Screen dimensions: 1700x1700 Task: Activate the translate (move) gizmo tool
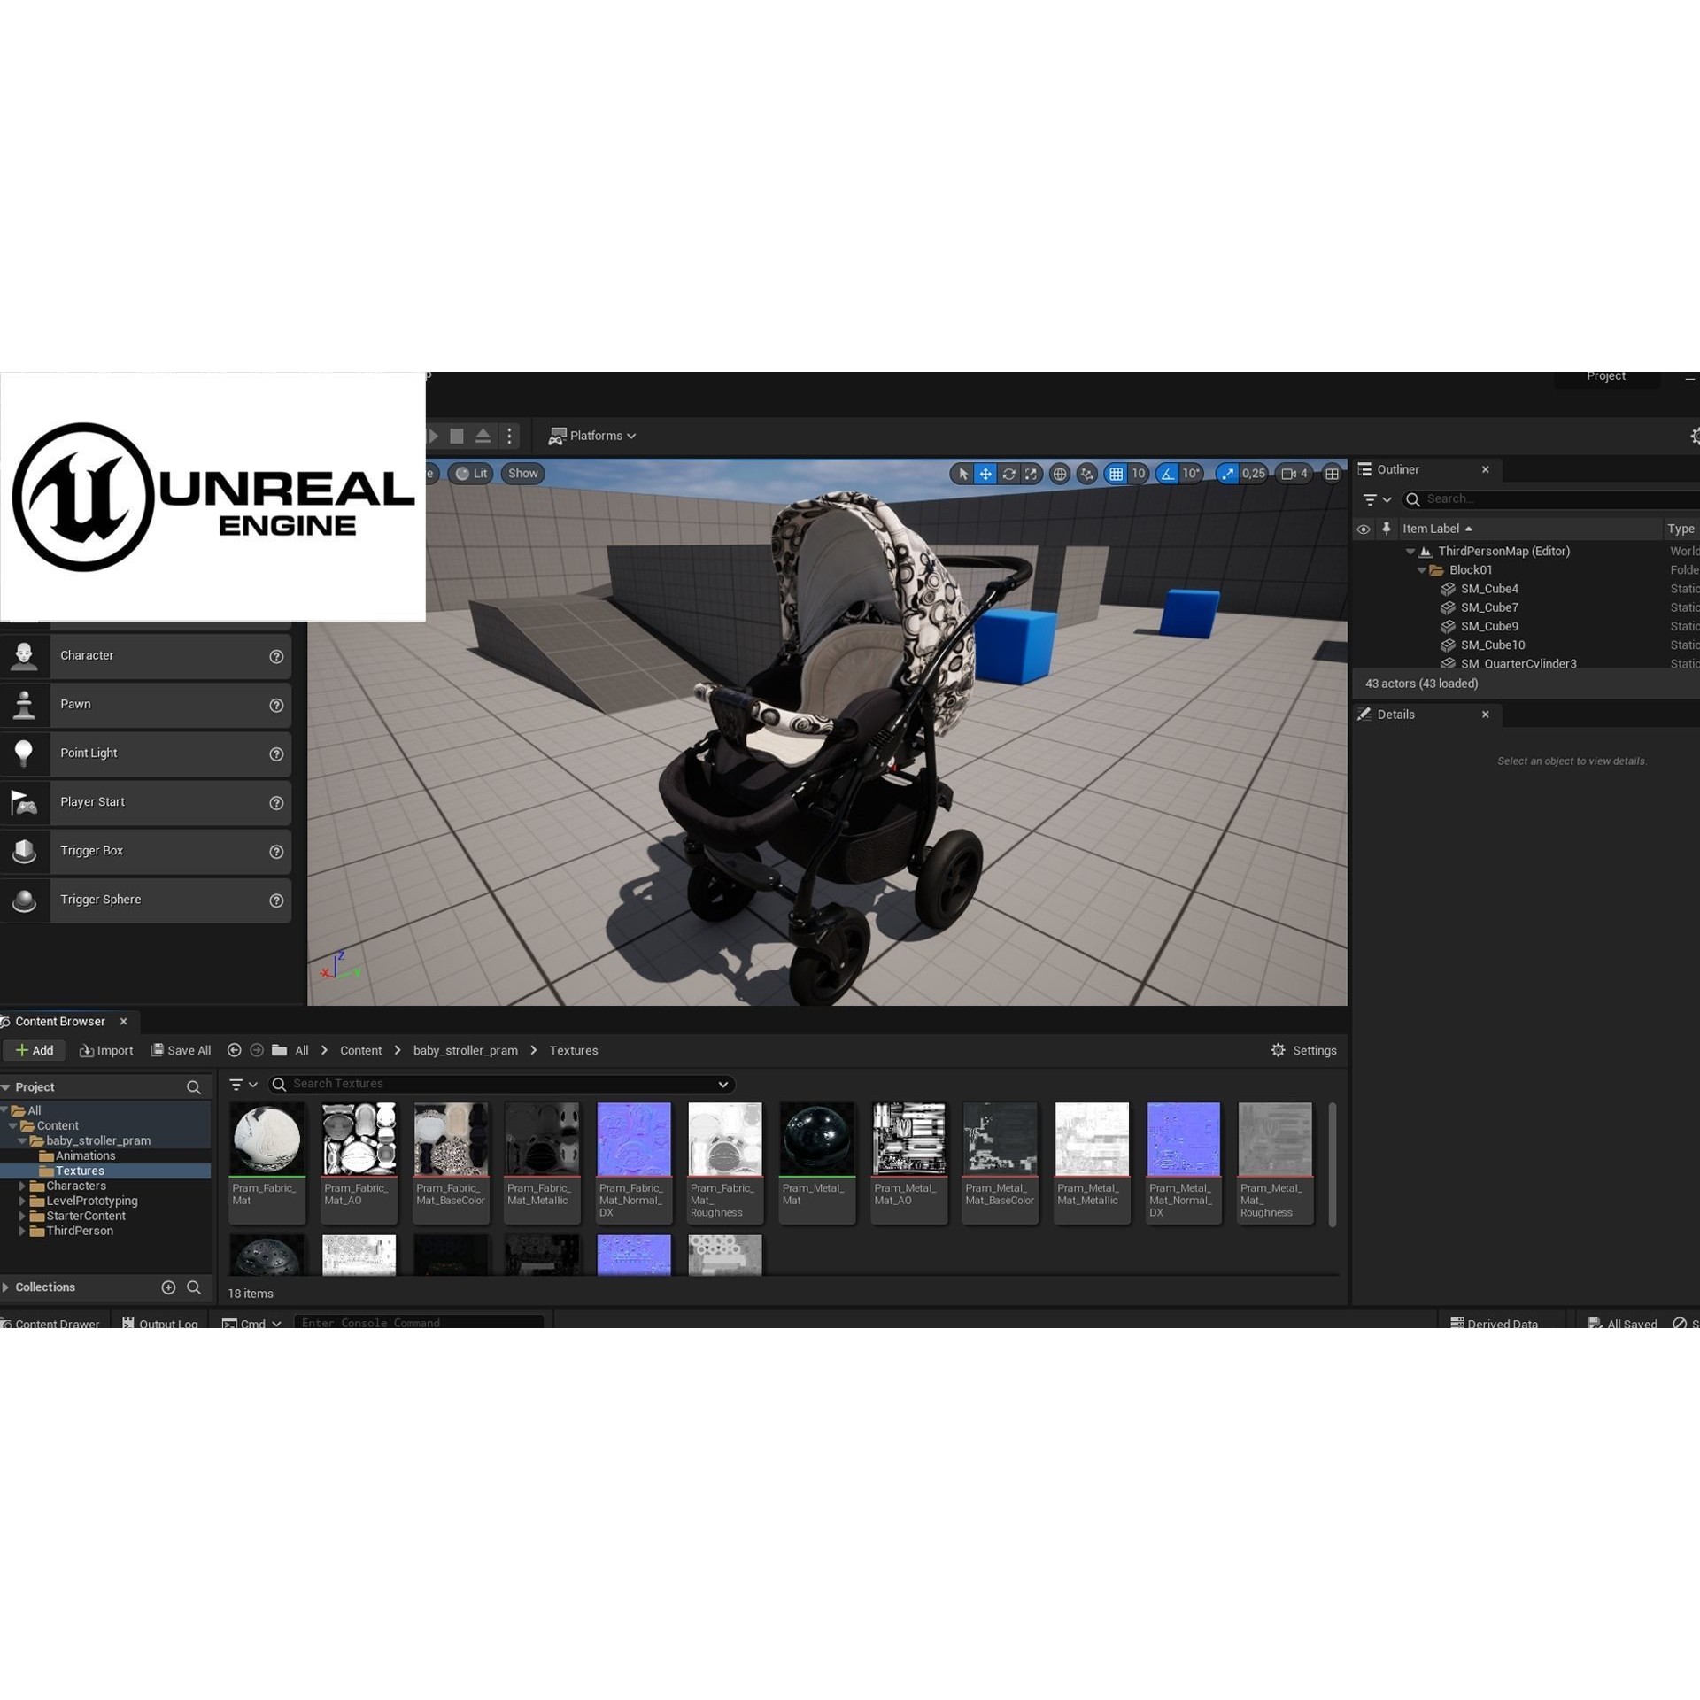(x=985, y=474)
